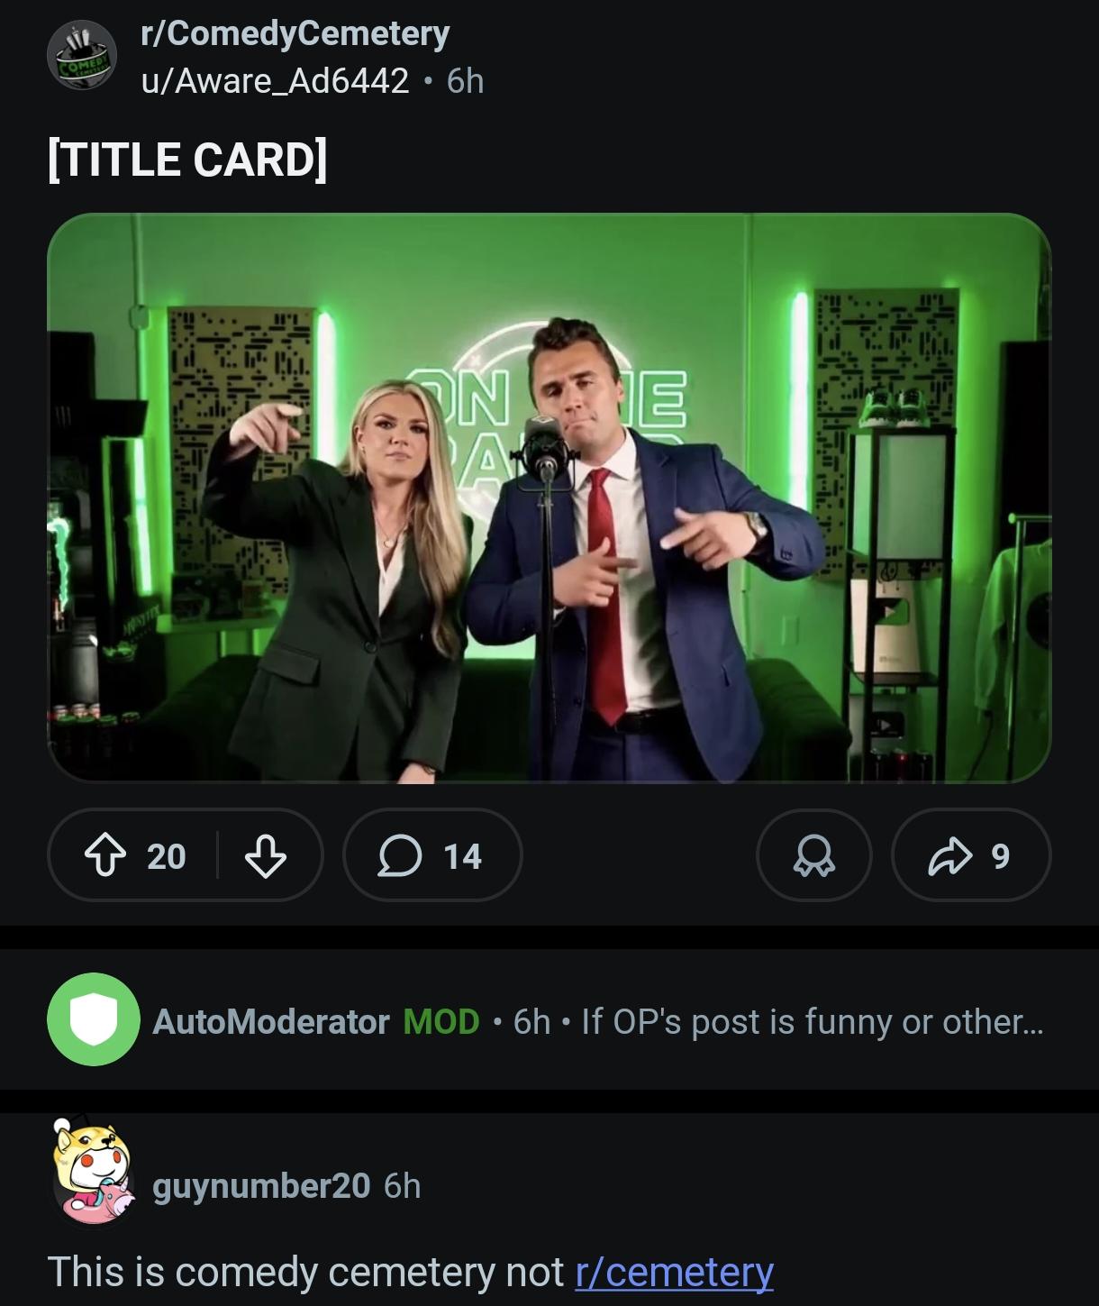This screenshot has height=1306, width=1099.
Task: Tap the guynumber20 username
Action: coord(261,1185)
